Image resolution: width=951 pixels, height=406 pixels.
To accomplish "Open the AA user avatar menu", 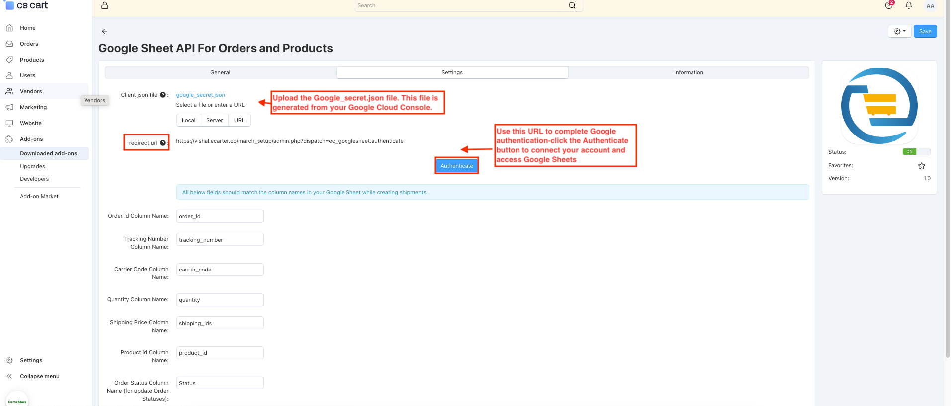I will (930, 6).
